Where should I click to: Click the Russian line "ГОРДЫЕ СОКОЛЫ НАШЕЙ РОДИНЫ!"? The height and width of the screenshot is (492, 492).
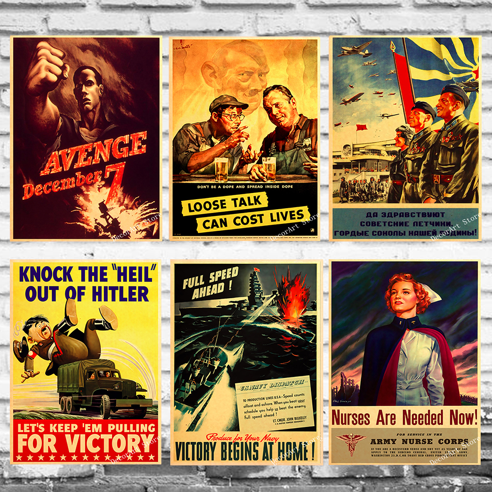click(x=405, y=233)
